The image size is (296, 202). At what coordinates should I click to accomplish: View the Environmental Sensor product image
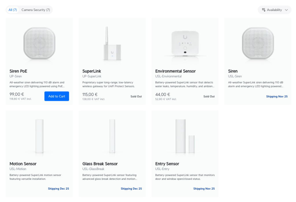point(185,43)
